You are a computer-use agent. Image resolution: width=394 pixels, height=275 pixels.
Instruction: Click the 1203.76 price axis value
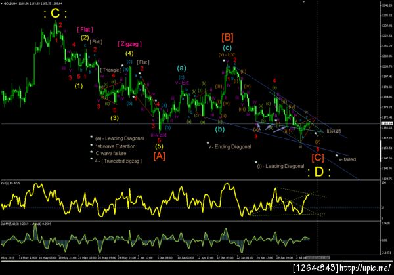pyautogui.click(x=385, y=66)
